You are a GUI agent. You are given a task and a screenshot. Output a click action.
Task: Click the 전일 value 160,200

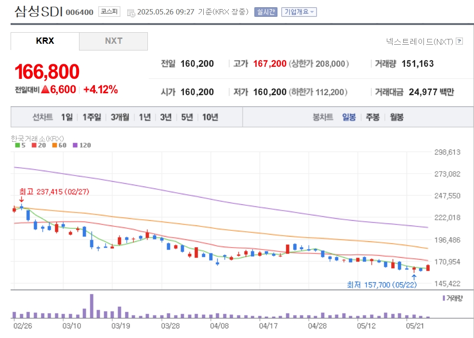pos(197,63)
